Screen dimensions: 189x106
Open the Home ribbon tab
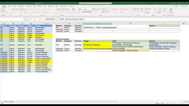pos(4,6)
